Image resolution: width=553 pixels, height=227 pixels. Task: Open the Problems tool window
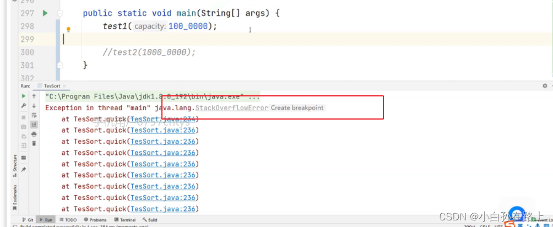tap(95, 220)
